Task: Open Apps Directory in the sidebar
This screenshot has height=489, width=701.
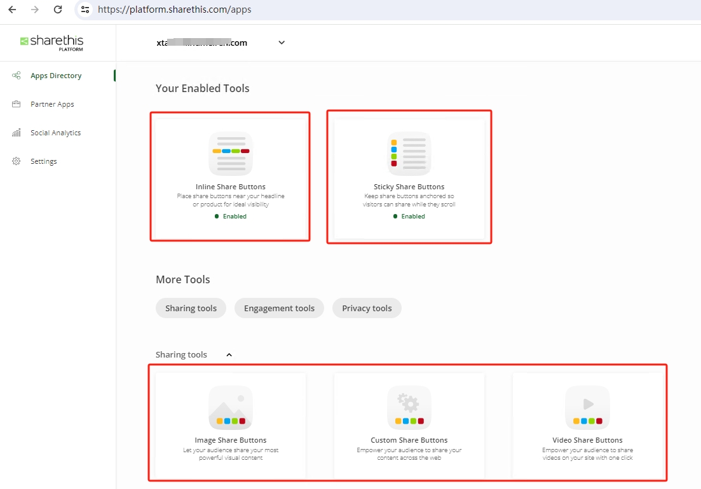Action: point(56,76)
